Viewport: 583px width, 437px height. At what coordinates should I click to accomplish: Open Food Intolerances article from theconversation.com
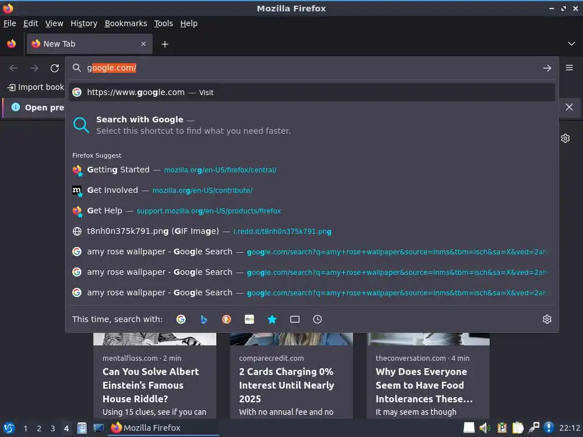pos(424,385)
